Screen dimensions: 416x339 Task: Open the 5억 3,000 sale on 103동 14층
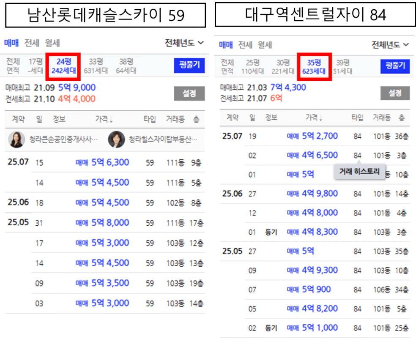point(118,303)
